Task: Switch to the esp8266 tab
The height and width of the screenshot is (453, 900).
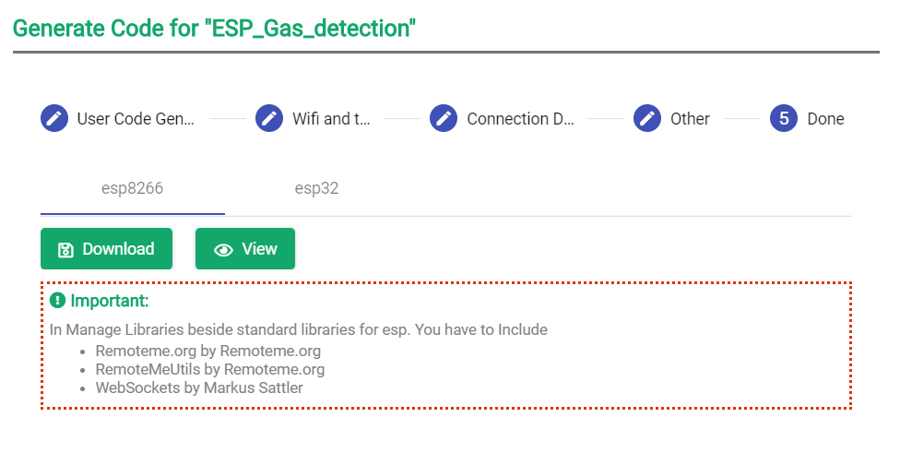Action: click(132, 189)
